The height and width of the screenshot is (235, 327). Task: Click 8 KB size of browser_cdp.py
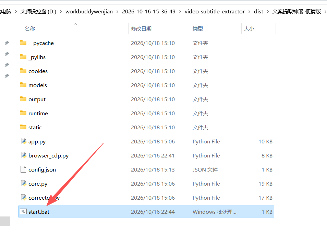click(x=267, y=156)
